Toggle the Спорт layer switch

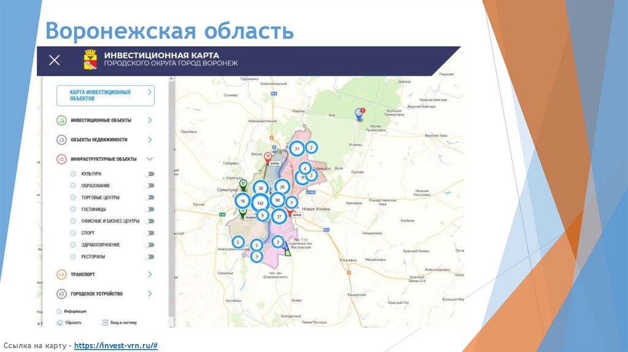[x=150, y=233]
